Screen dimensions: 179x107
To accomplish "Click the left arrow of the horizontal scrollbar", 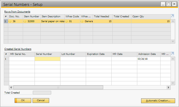I will pos(11,87).
